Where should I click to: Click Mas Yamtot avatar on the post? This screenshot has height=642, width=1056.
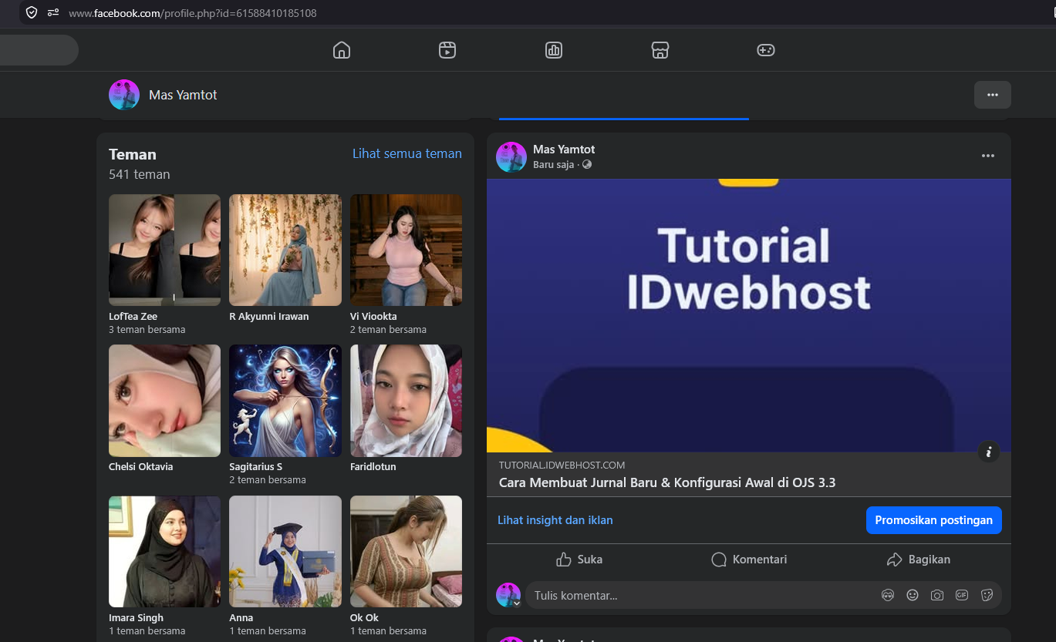(511, 156)
